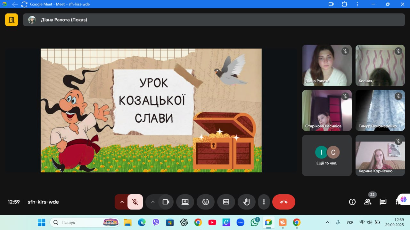Toggle the camera on or off

pos(166,202)
